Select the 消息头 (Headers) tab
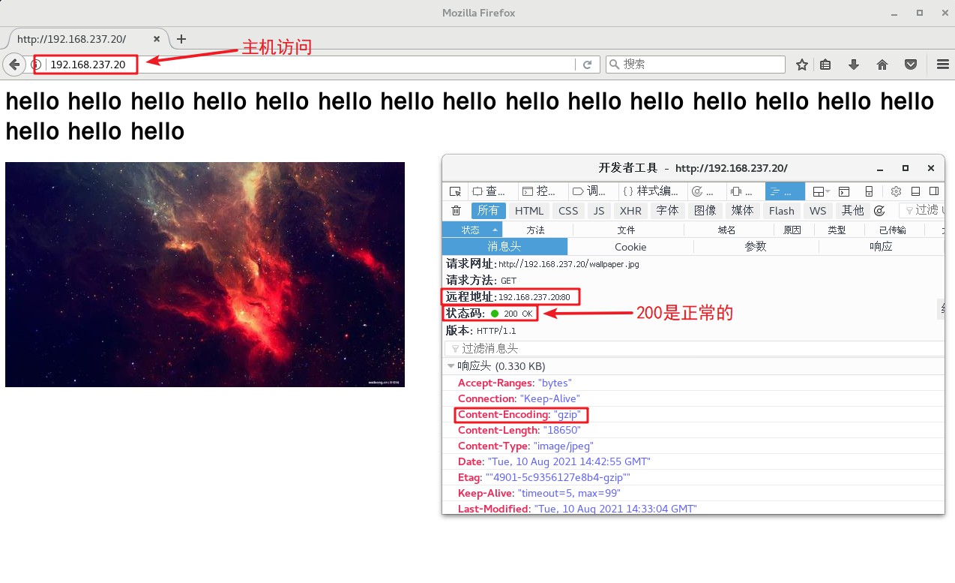This screenshot has width=955, height=583. point(504,247)
